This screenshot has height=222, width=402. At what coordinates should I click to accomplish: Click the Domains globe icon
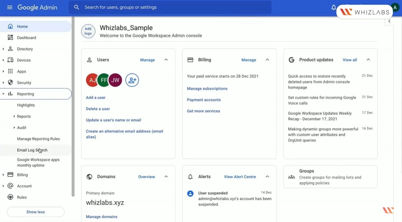coord(89,177)
